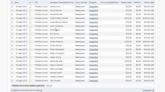Open note icon for alexander eiffe $75,00 payment
The width and height of the screenshot is (165, 92).
30,15
